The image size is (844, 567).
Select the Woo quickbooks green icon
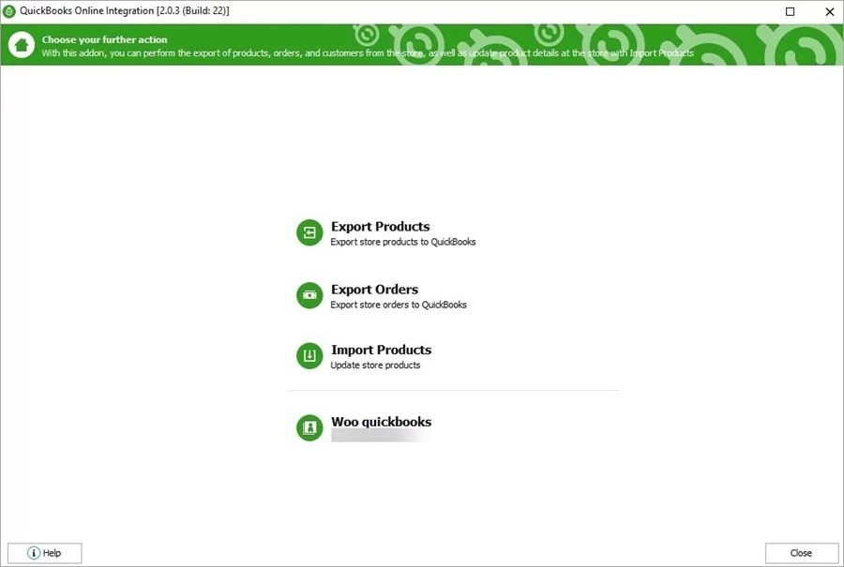[x=309, y=427]
